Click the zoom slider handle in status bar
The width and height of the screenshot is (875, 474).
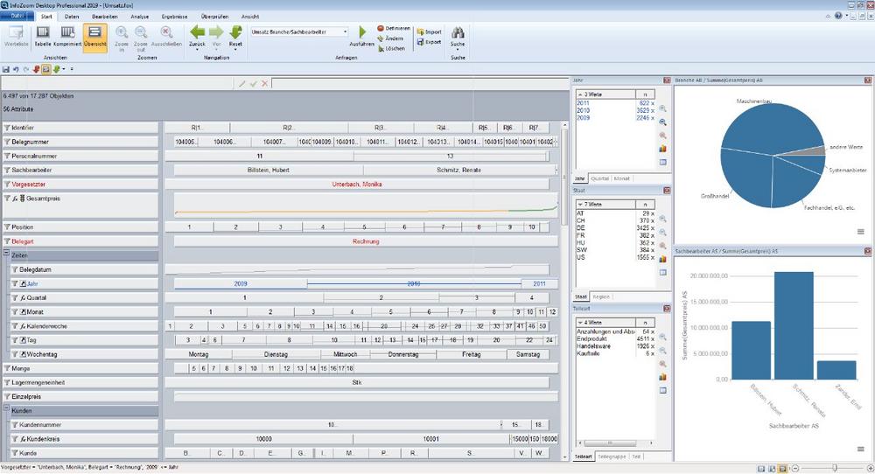click(835, 469)
